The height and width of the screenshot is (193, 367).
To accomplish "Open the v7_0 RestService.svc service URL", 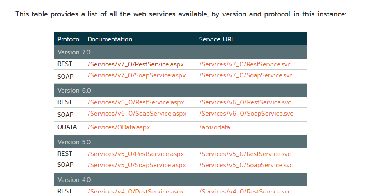I will click(245, 64).
